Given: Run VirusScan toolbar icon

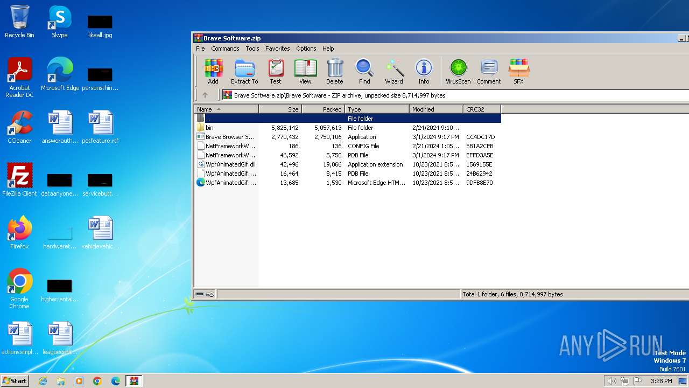Looking at the screenshot, I should [x=458, y=72].
